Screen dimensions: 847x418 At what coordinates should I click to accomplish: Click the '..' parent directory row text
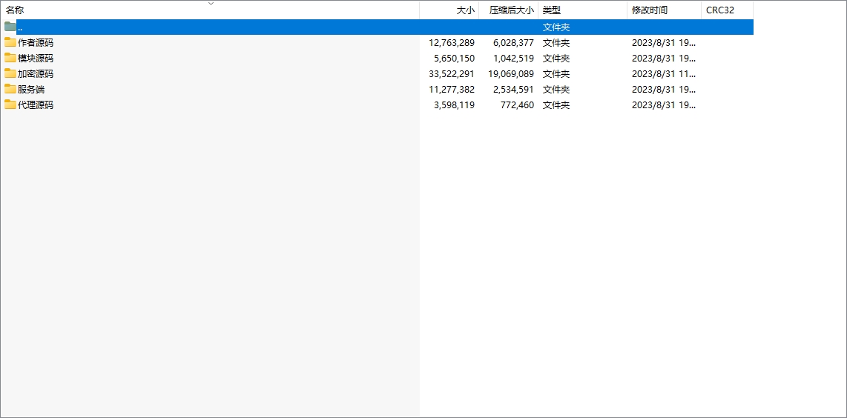click(x=20, y=27)
